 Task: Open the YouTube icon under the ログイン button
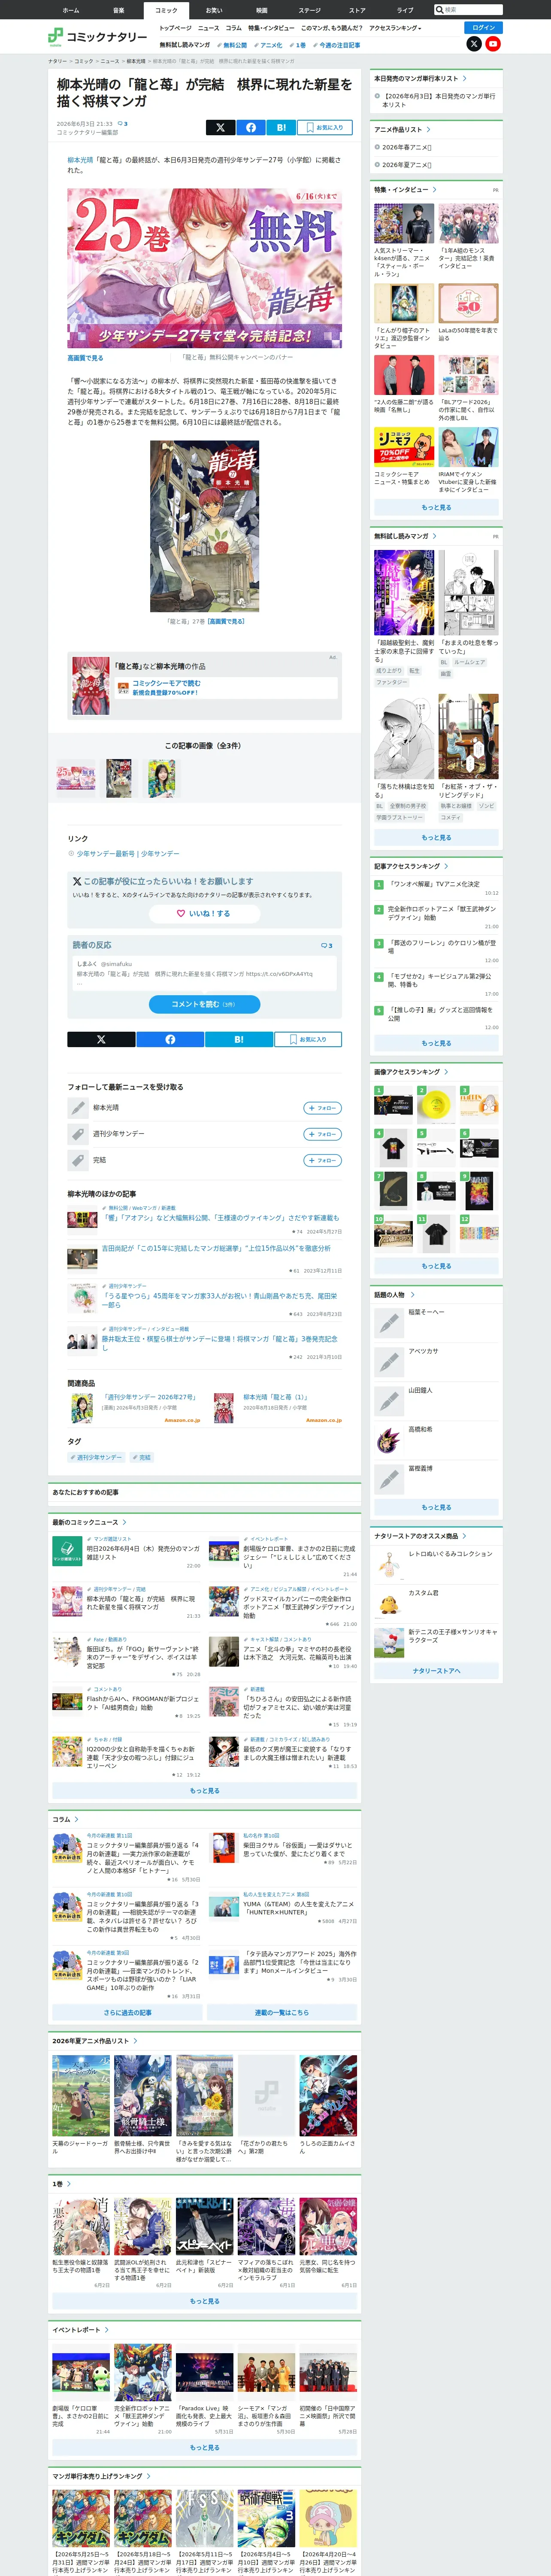coord(493,44)
